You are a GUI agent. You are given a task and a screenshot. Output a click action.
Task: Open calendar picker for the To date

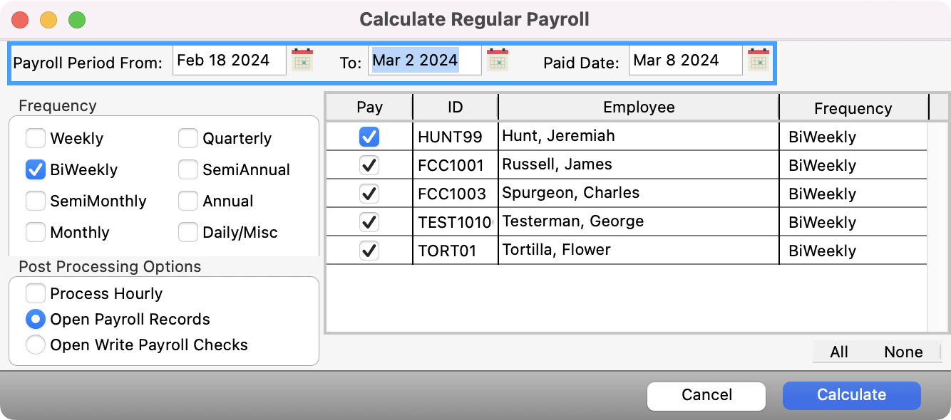tap(497, 61)
